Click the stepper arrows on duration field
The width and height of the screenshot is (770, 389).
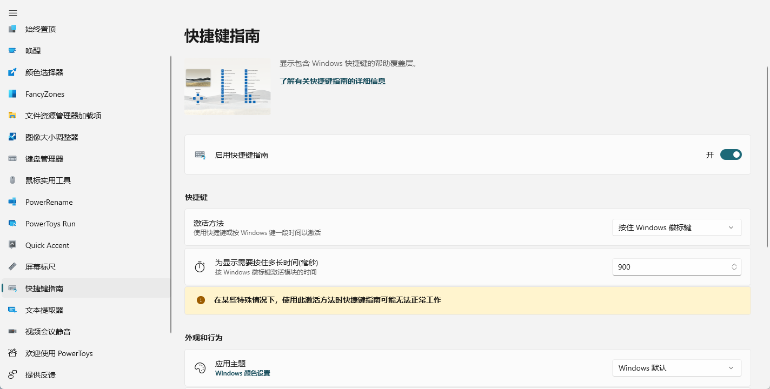tap(734, 267)
